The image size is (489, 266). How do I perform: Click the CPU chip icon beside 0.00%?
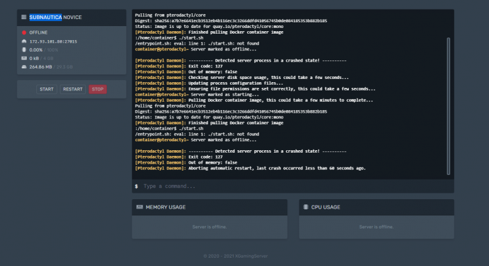click(24, 50)
